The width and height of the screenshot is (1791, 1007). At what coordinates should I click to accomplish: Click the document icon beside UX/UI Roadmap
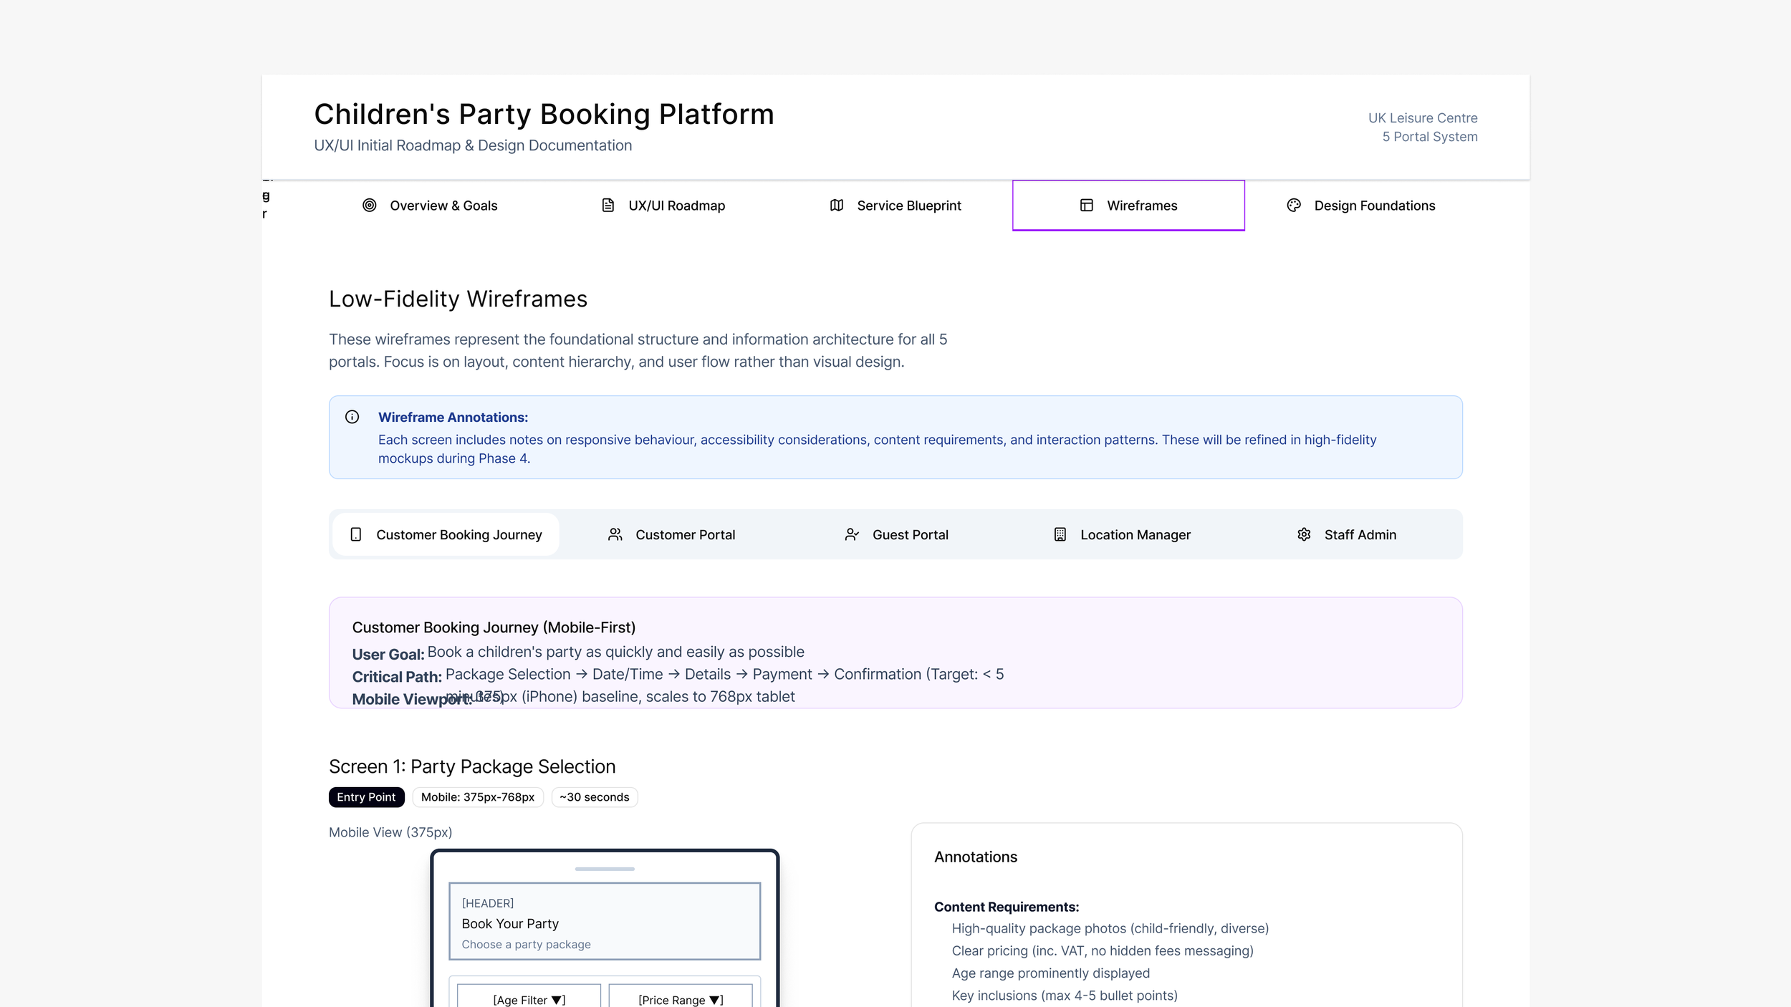(608, 206)
